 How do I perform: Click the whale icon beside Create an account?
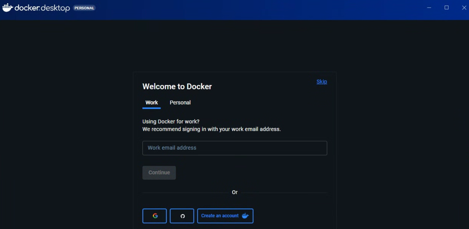[245, 216]
